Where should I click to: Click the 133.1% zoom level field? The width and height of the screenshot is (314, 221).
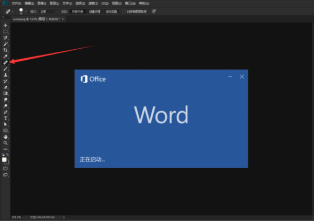pos(16,217)
